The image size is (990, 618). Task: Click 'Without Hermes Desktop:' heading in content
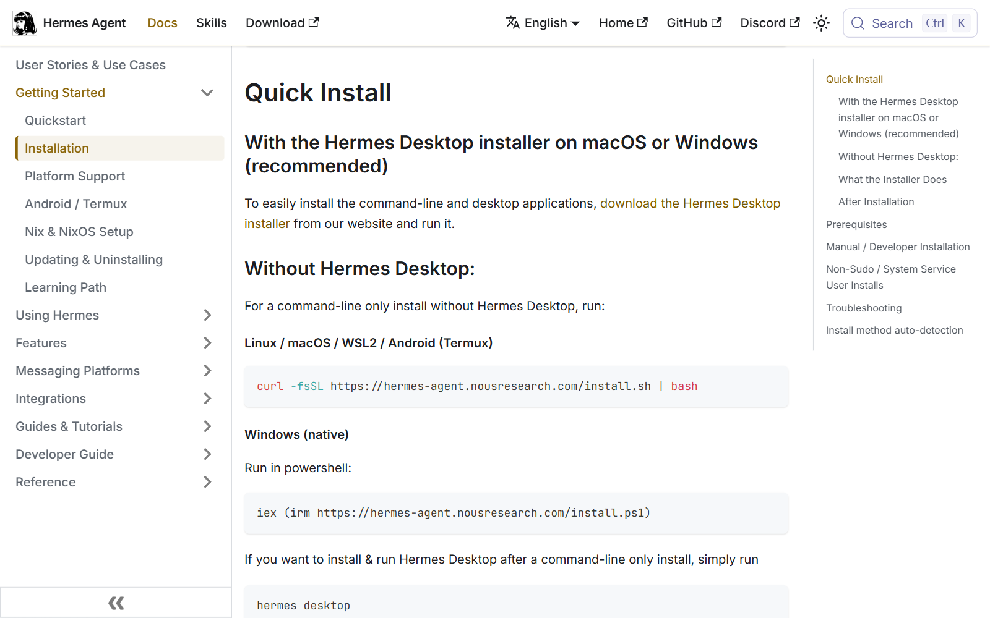pos(359,269)
